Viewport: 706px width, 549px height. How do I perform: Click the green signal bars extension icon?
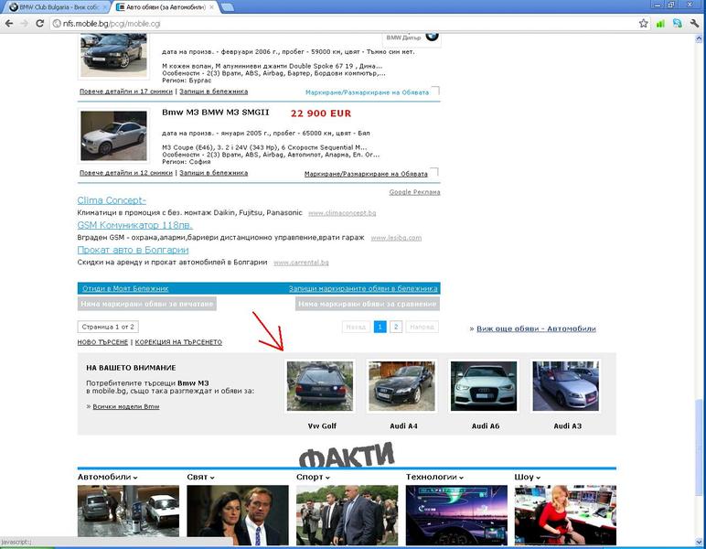click(x=660, y=24)
